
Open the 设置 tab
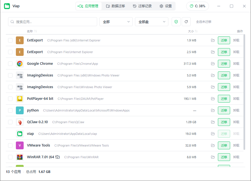coord(166,6)
